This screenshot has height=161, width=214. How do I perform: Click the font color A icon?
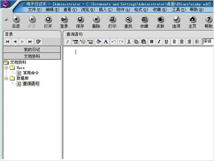(x=106, y=42)
